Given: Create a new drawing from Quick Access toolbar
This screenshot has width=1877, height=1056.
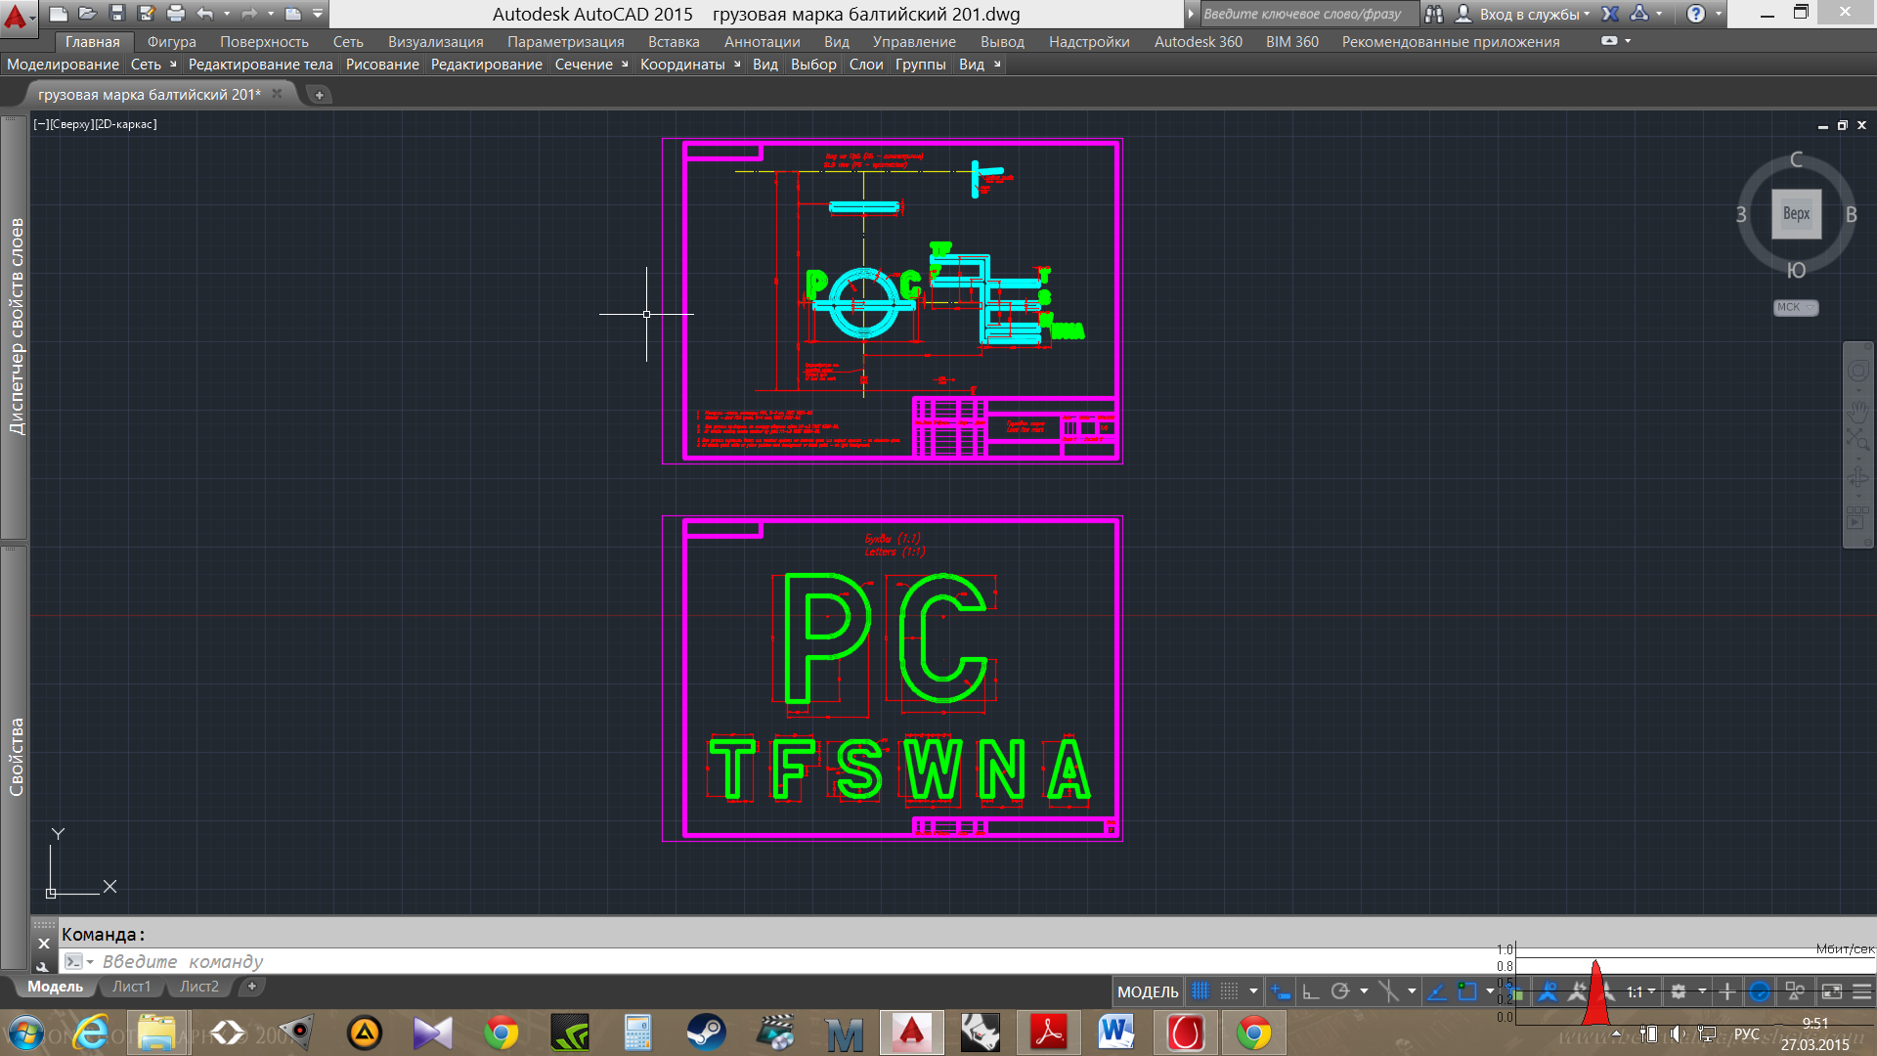Looking at the screenshot, I should coord(59,14).
